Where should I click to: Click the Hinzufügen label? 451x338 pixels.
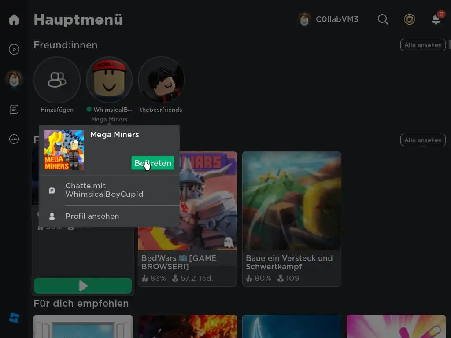click(x=57, y=110)
